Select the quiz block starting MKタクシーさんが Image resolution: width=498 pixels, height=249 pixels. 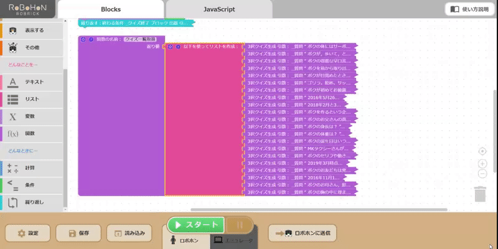pyautogui.click(x=299, y=148)
